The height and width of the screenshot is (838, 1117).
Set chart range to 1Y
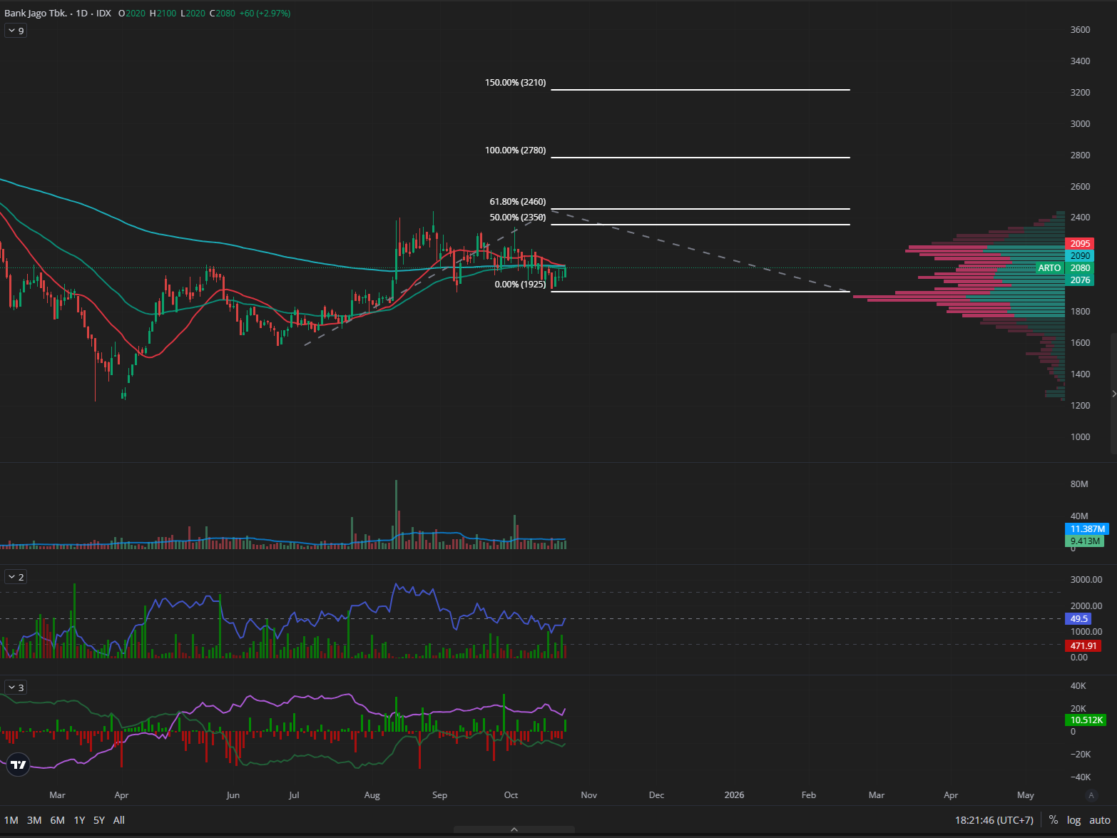point(79,820)
